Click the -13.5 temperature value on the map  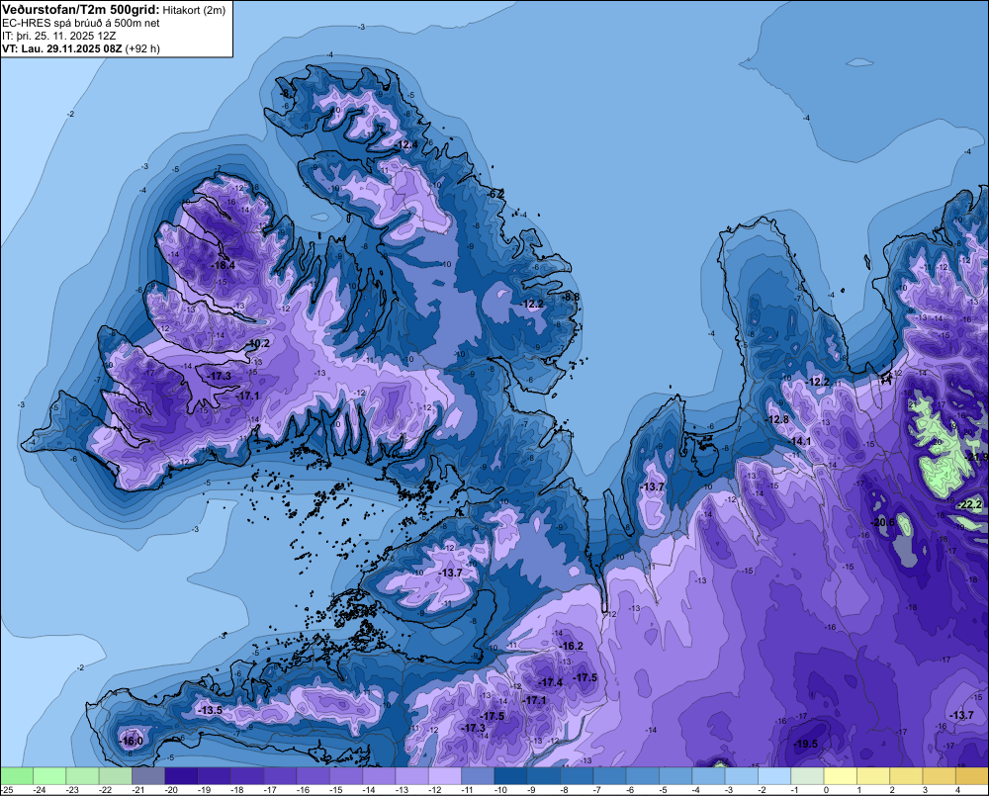(210, 710)
